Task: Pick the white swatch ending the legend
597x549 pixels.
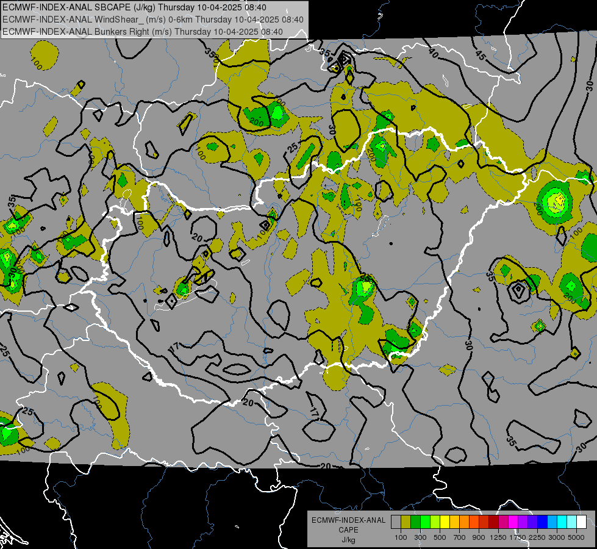Action: [581, 522]
